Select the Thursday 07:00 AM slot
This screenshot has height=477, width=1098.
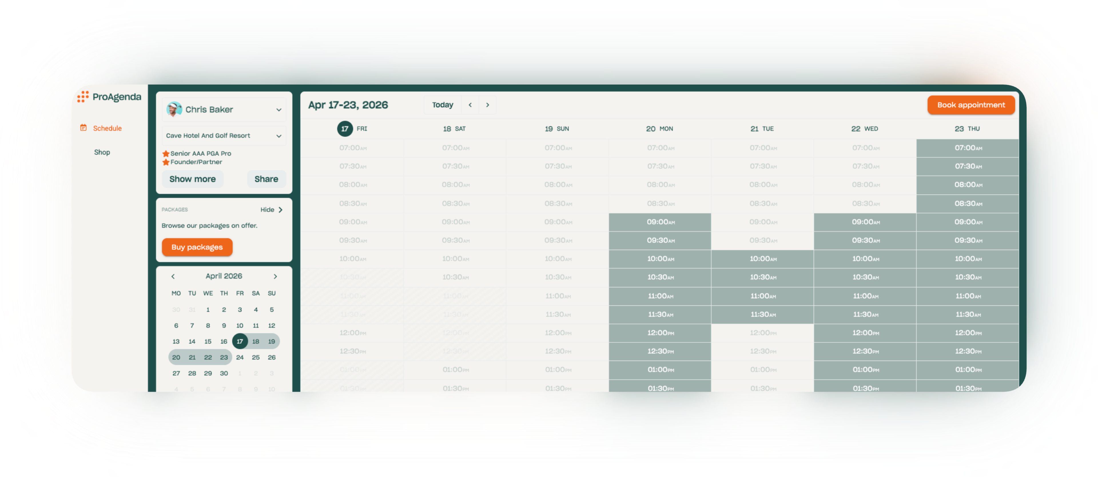968,148
